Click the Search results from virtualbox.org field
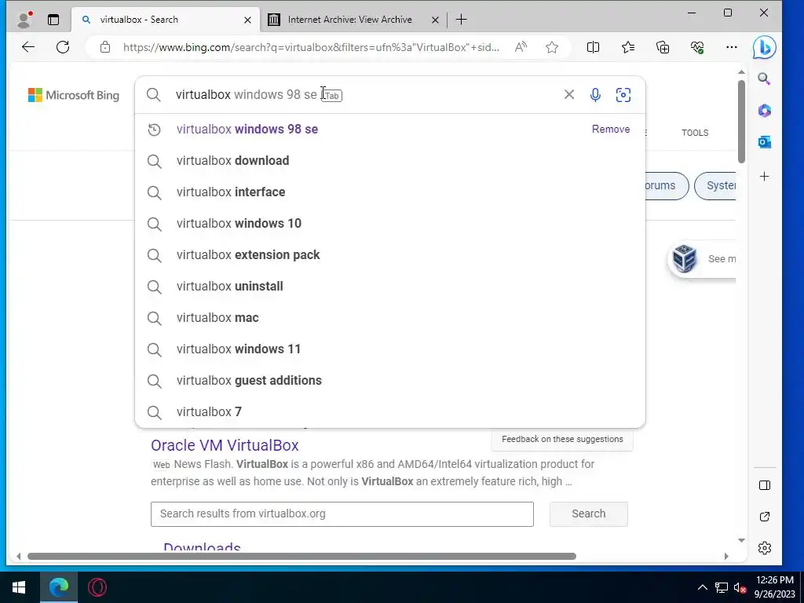The height and width of the screenshot is (603, 804). coord(342,513)
